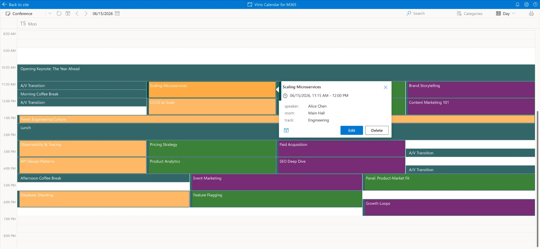Click the 15 Mon day header

point(28,24)
